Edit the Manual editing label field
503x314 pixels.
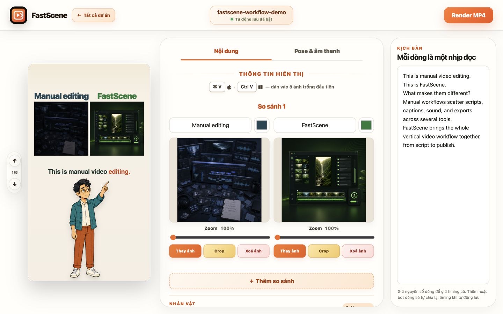tap(210, 125)
